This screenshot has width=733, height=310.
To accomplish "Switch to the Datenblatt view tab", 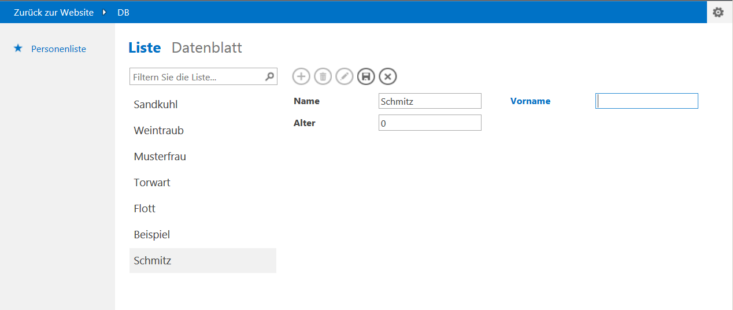I will coord(206,47).
